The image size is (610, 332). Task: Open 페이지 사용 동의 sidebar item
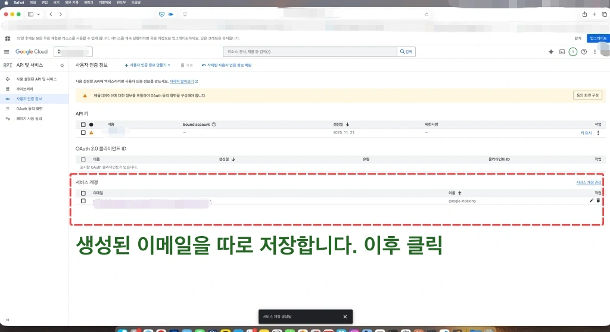(x=29, y=119)
